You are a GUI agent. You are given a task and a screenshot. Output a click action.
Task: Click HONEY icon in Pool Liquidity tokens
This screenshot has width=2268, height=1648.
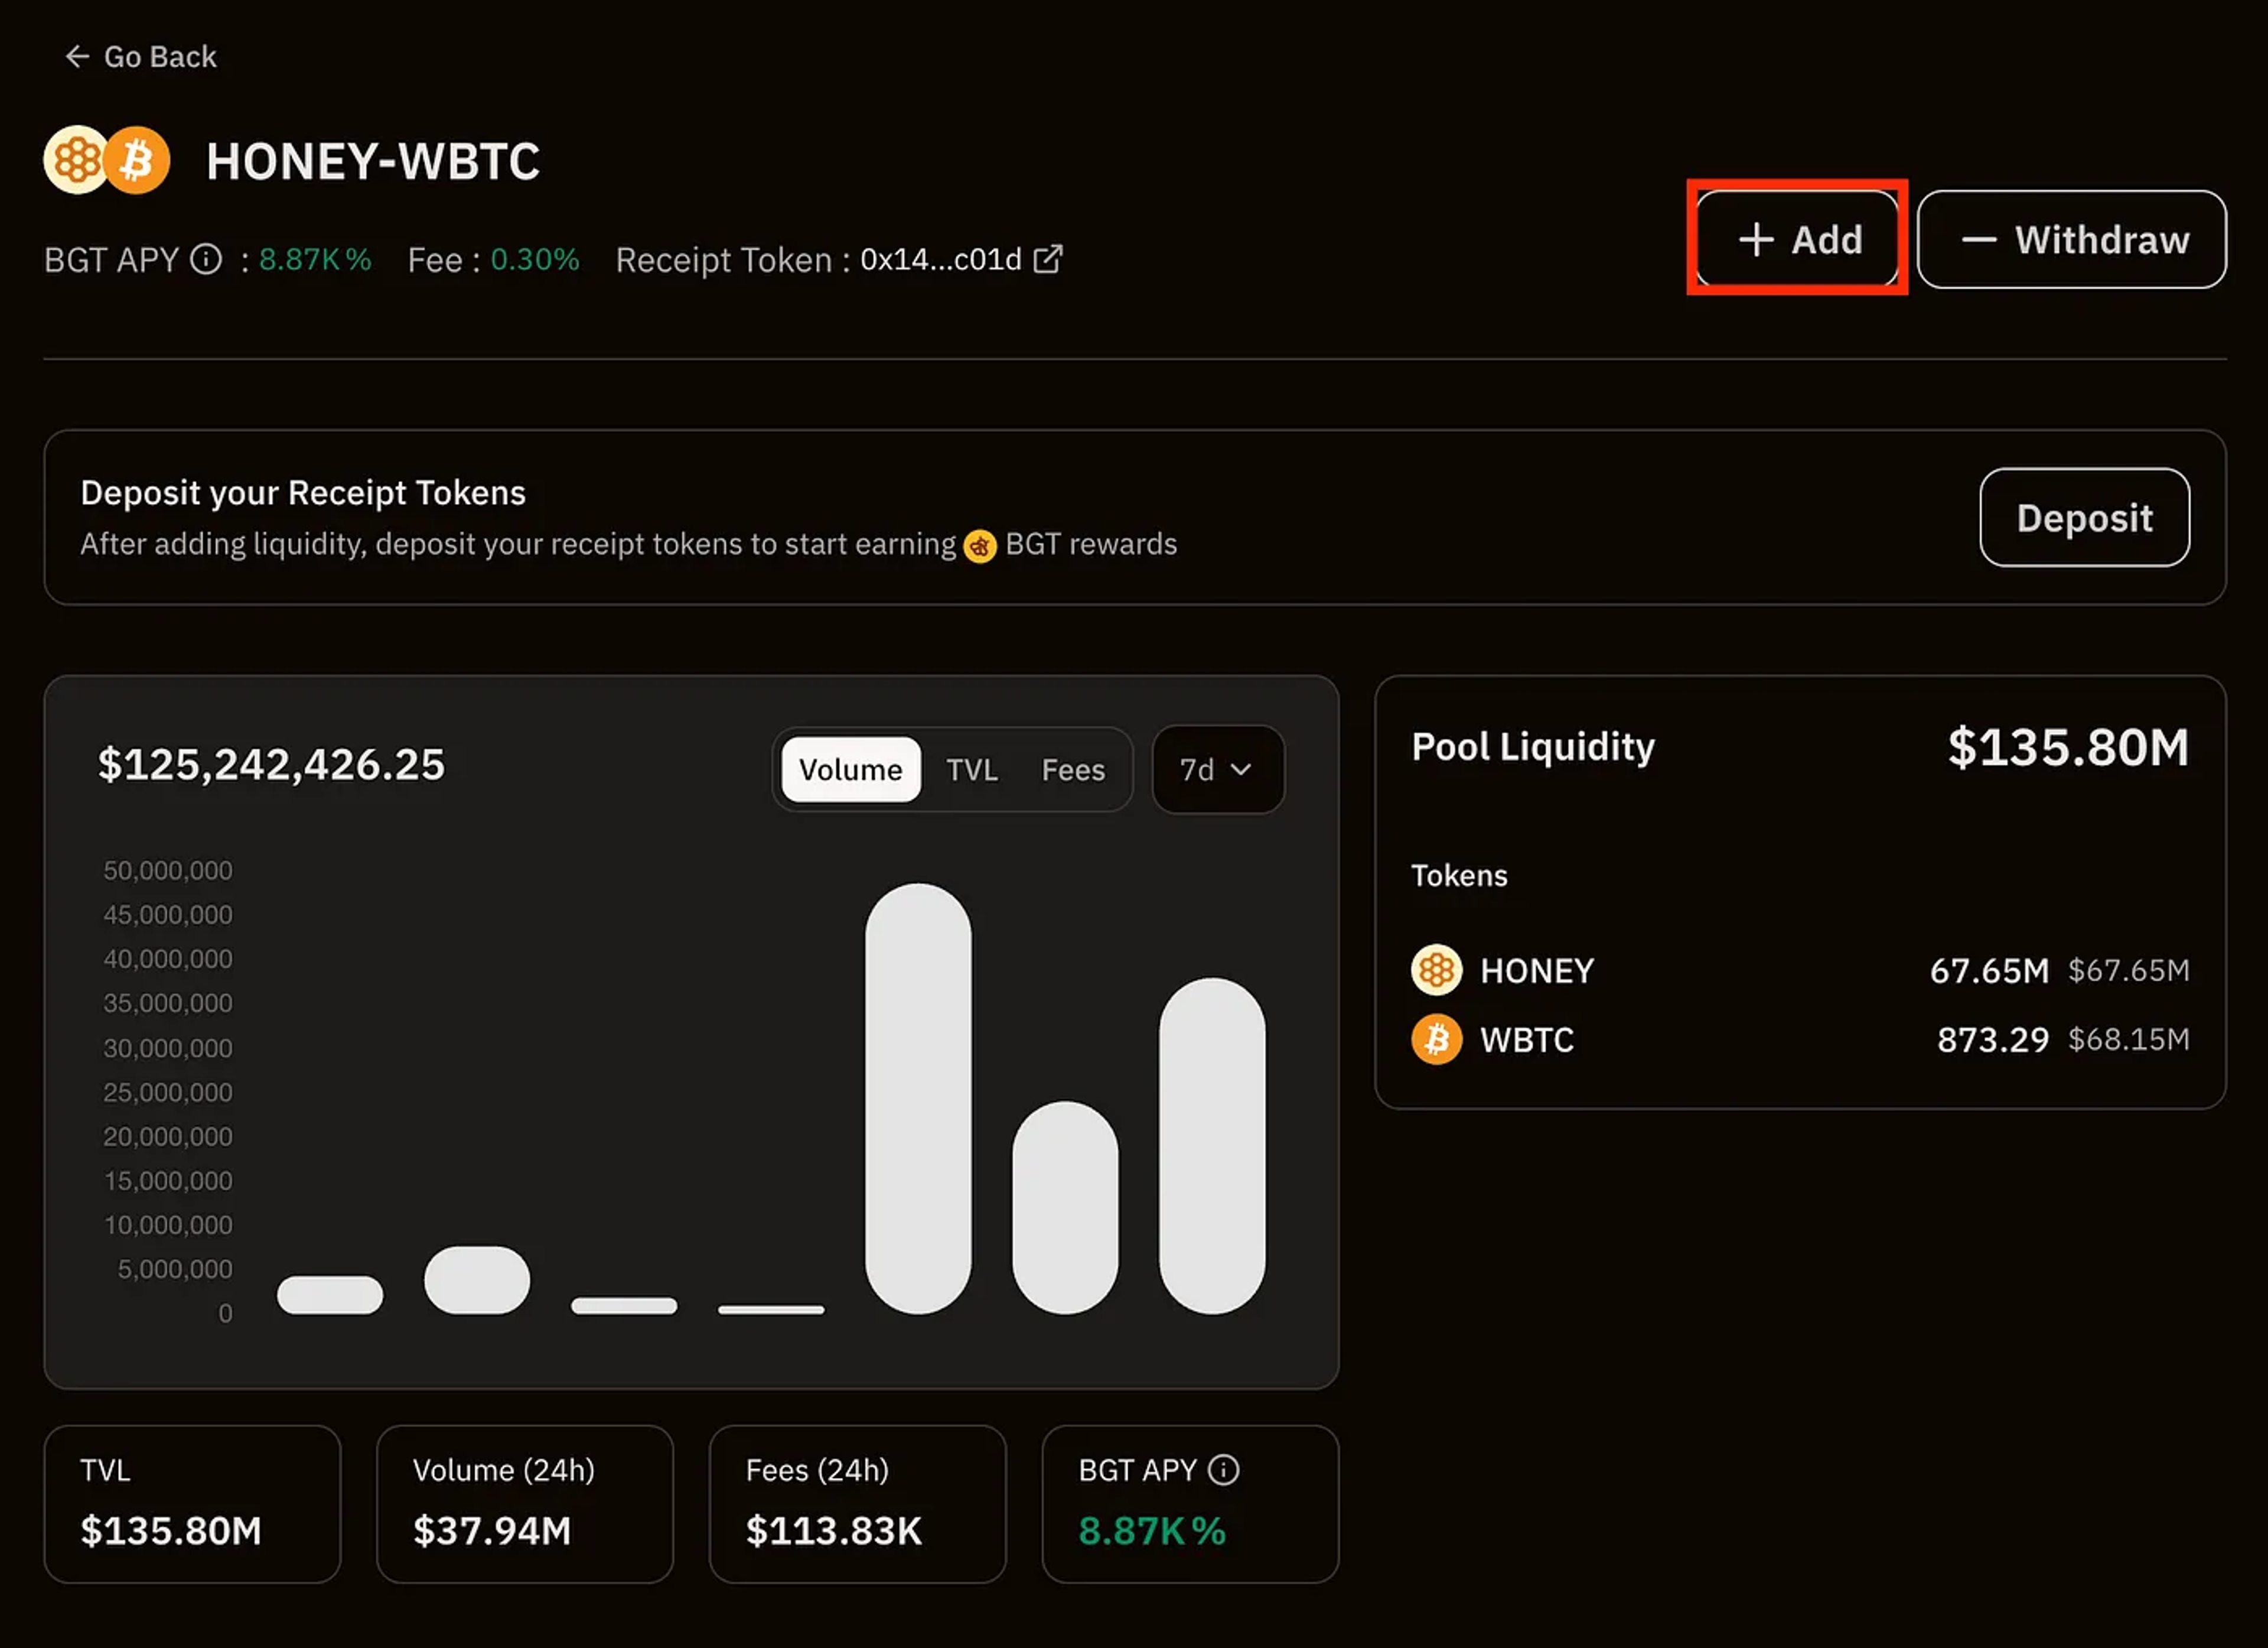(1436, 970)
